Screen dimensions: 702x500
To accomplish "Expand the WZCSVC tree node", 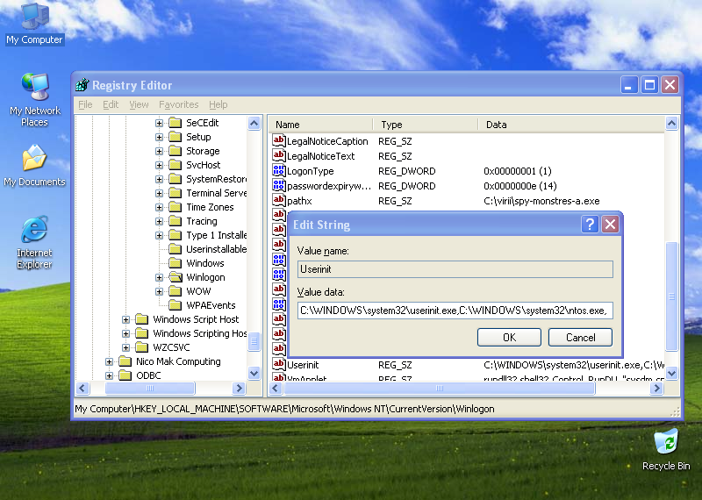I will coord(125,347).
